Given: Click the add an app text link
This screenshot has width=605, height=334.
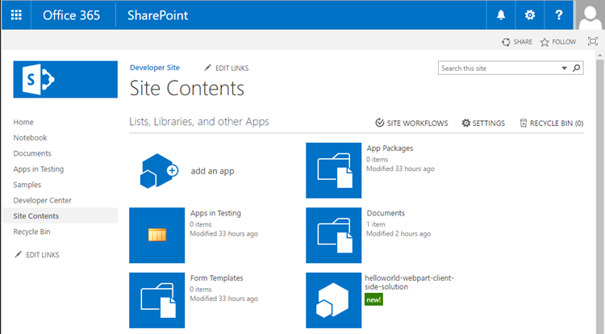Looking at the screenshot, I should click(x=213, y=171).
